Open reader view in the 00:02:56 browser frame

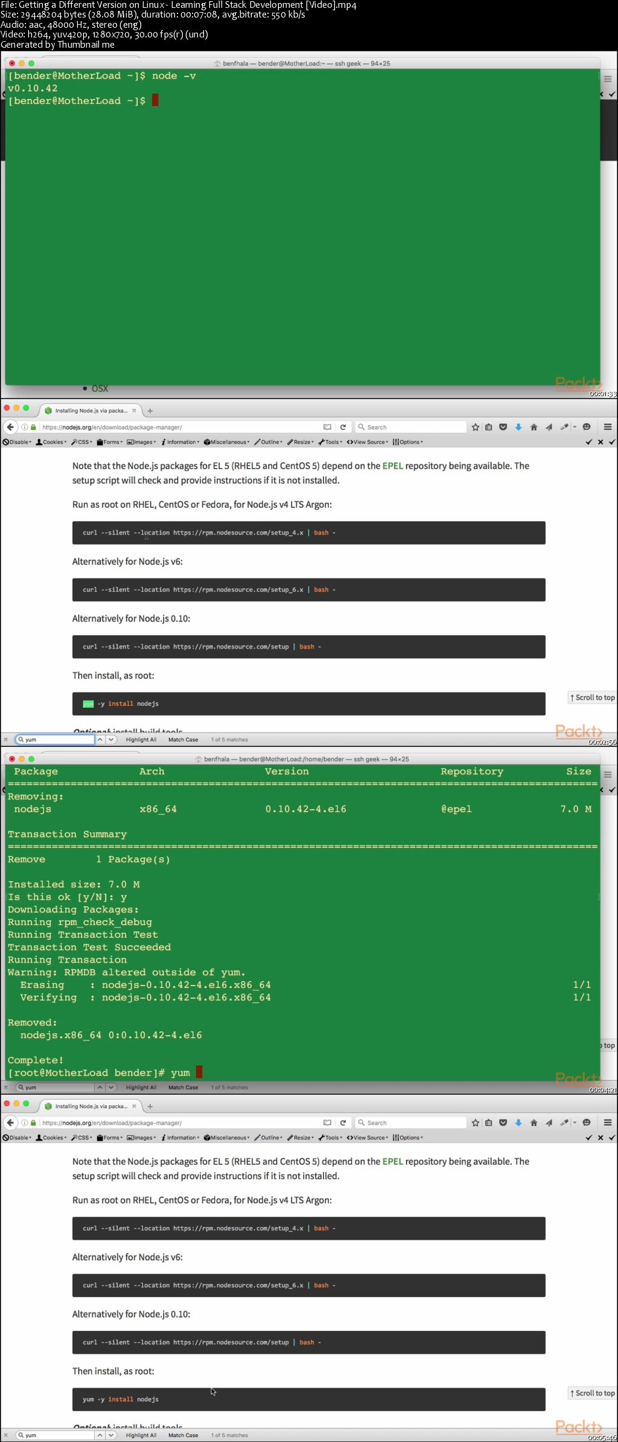pyautogui.click(x=327, y=427)
